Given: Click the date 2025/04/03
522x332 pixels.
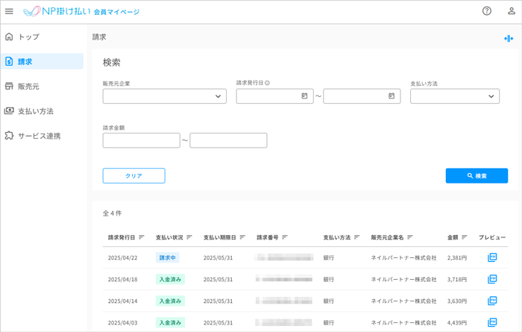Looking at the screenshot, I should (122, 323).
